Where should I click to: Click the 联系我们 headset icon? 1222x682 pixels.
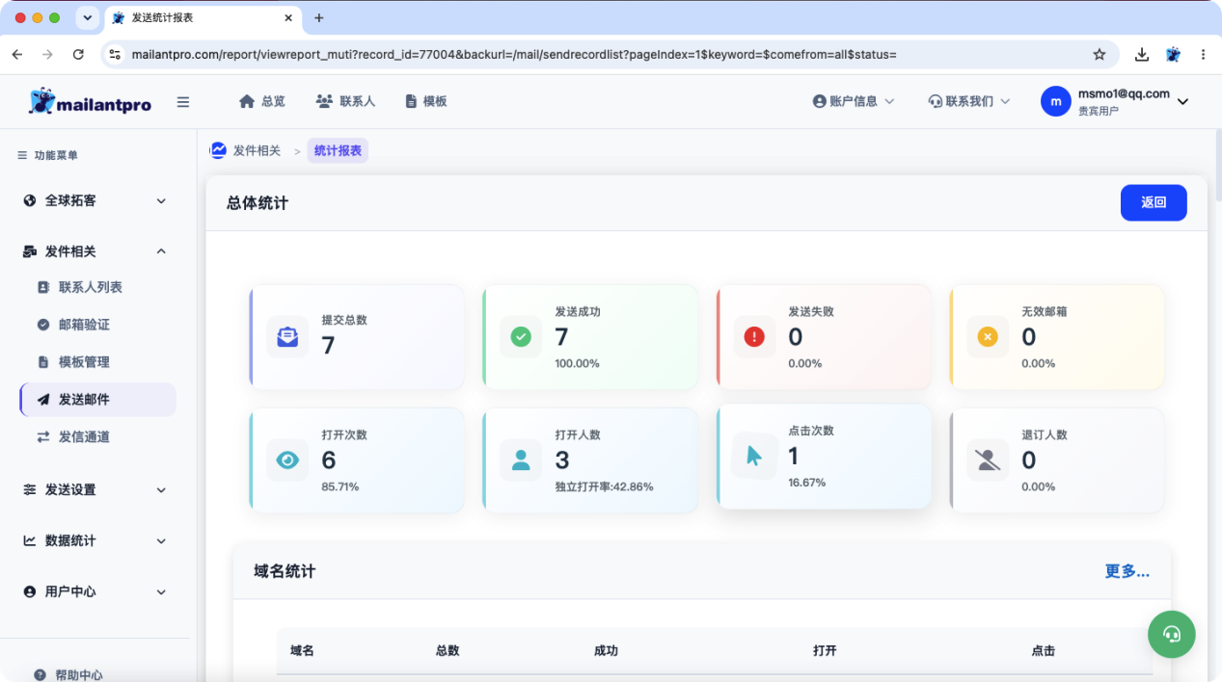935,101
